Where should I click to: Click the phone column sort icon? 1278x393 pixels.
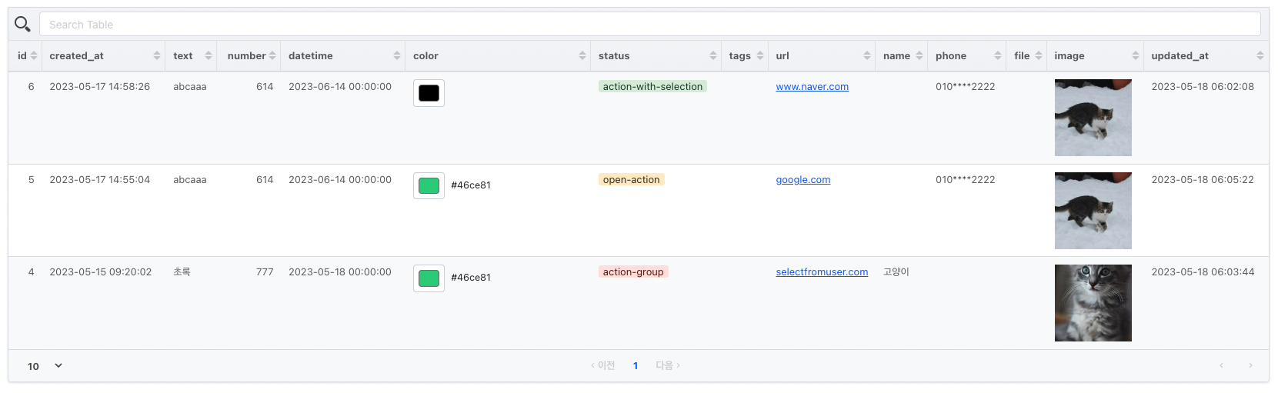click(998, 56)
